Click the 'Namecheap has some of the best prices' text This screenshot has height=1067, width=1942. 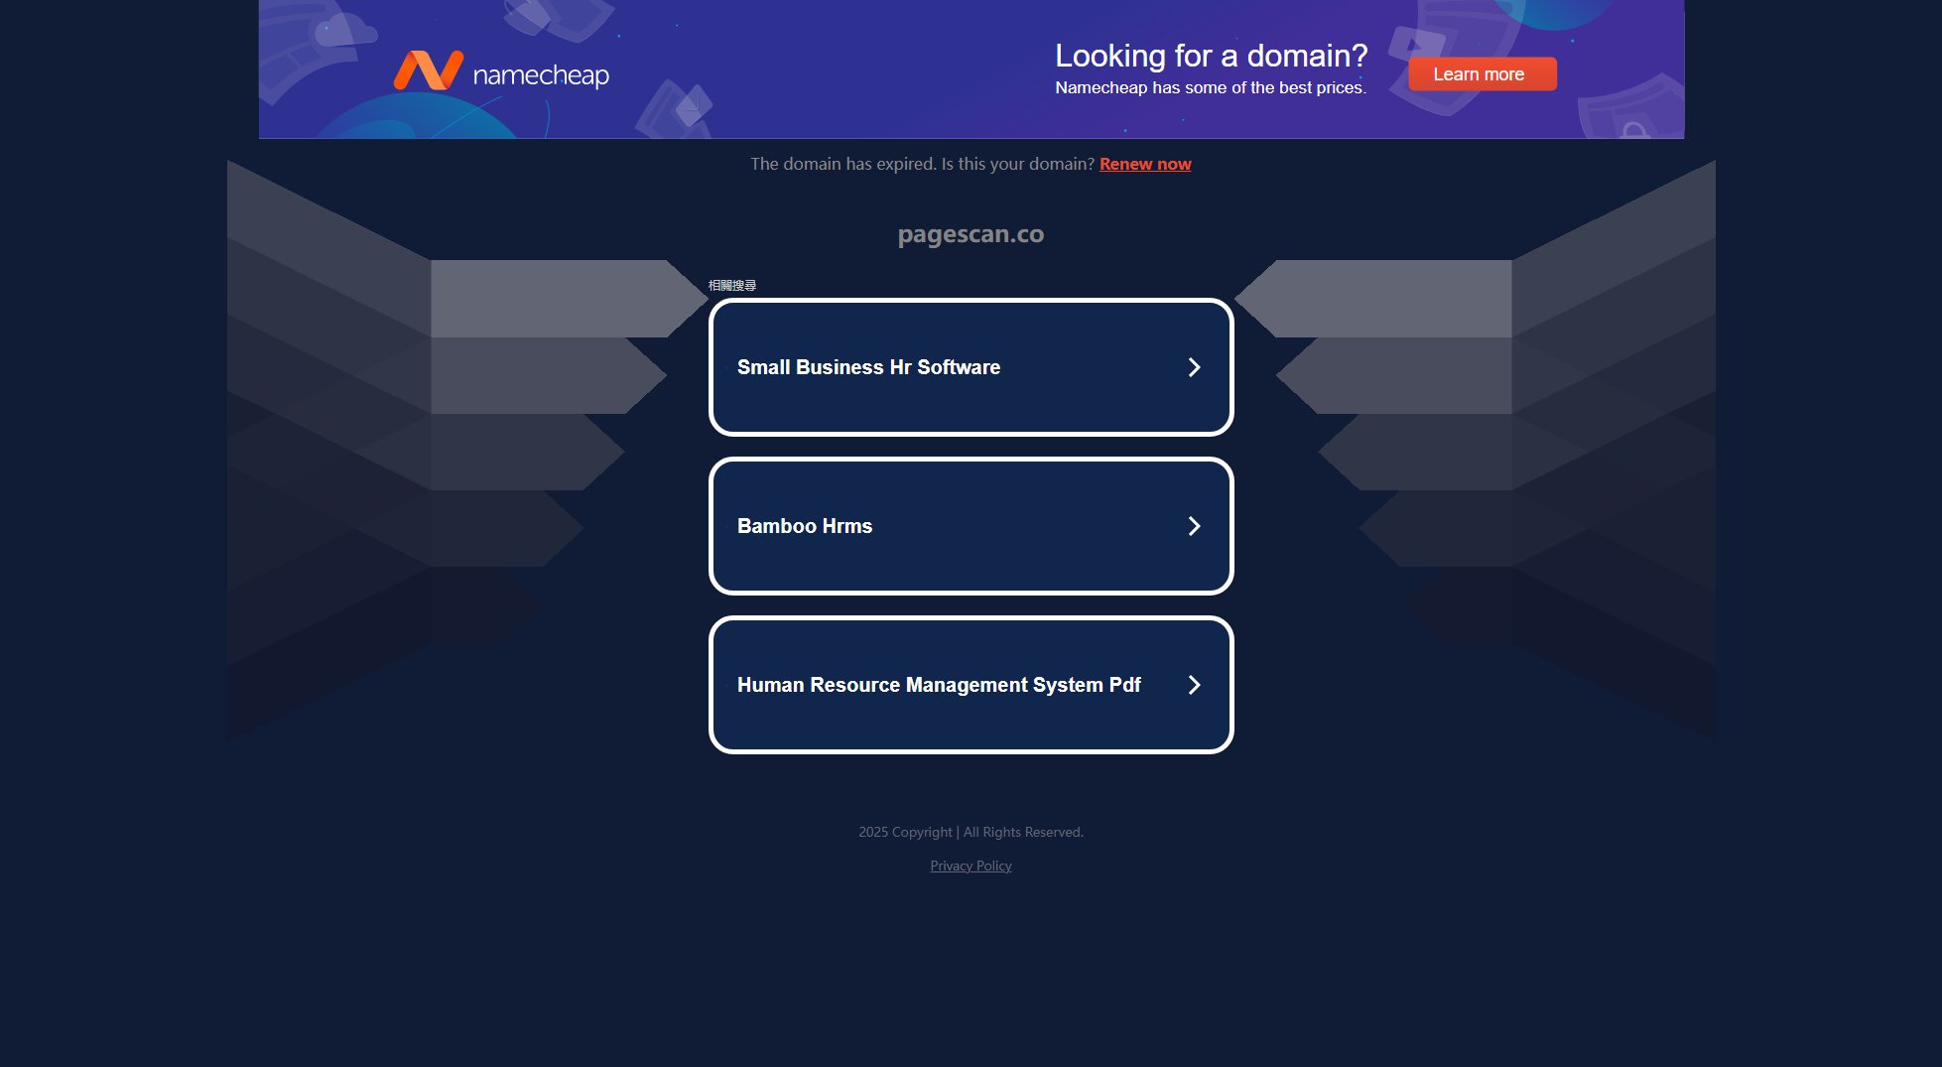(x=1210, y=87)
